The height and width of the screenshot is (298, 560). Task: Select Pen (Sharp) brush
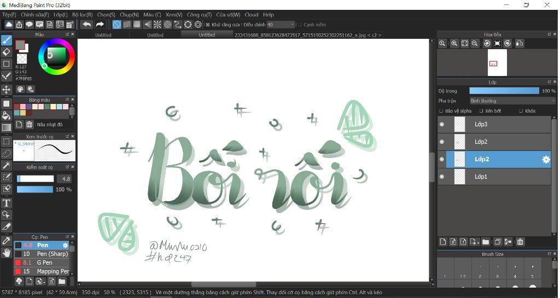(x=42, y=254)
